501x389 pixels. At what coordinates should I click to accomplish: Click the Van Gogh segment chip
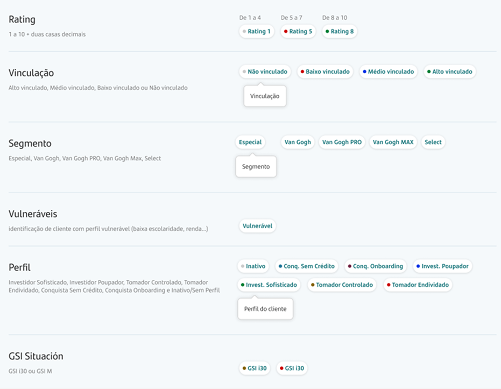(298, 142)
